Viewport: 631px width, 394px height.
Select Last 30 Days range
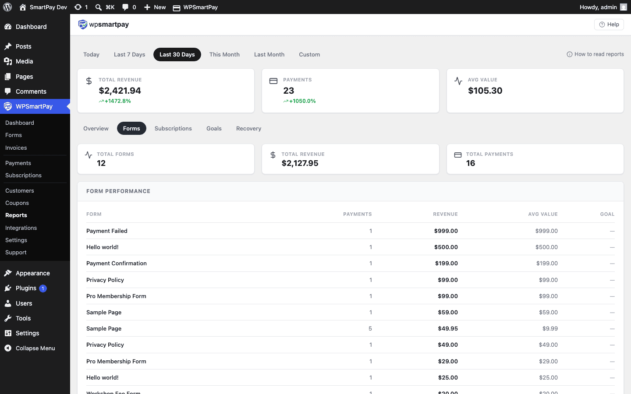pos(177,54)
